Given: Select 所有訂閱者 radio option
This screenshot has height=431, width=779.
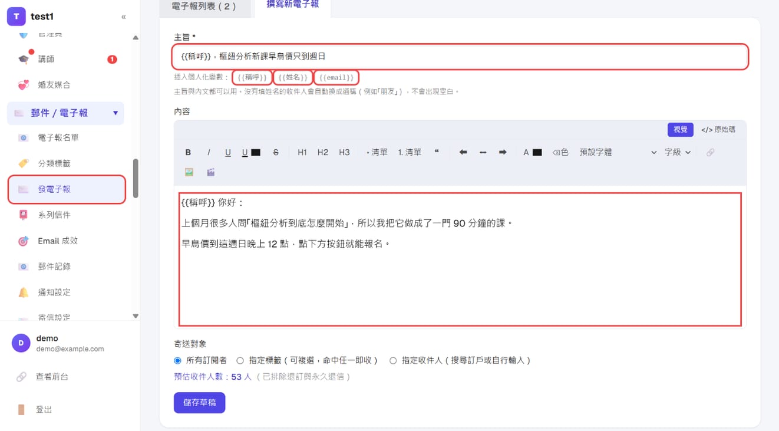Looking at the screenshot, I should [x=177, y=360].
